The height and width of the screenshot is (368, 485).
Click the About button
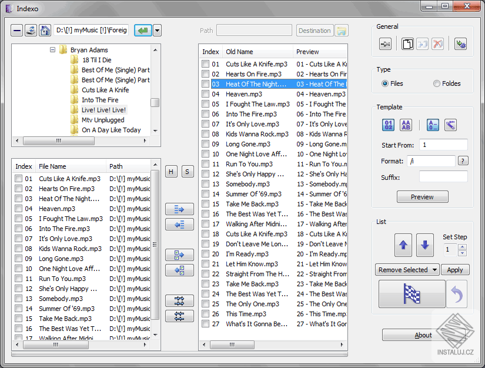[x=423, y=335]
